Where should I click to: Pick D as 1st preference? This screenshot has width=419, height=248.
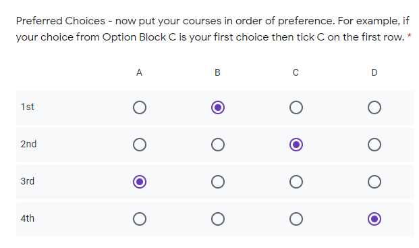click(374, 107)
